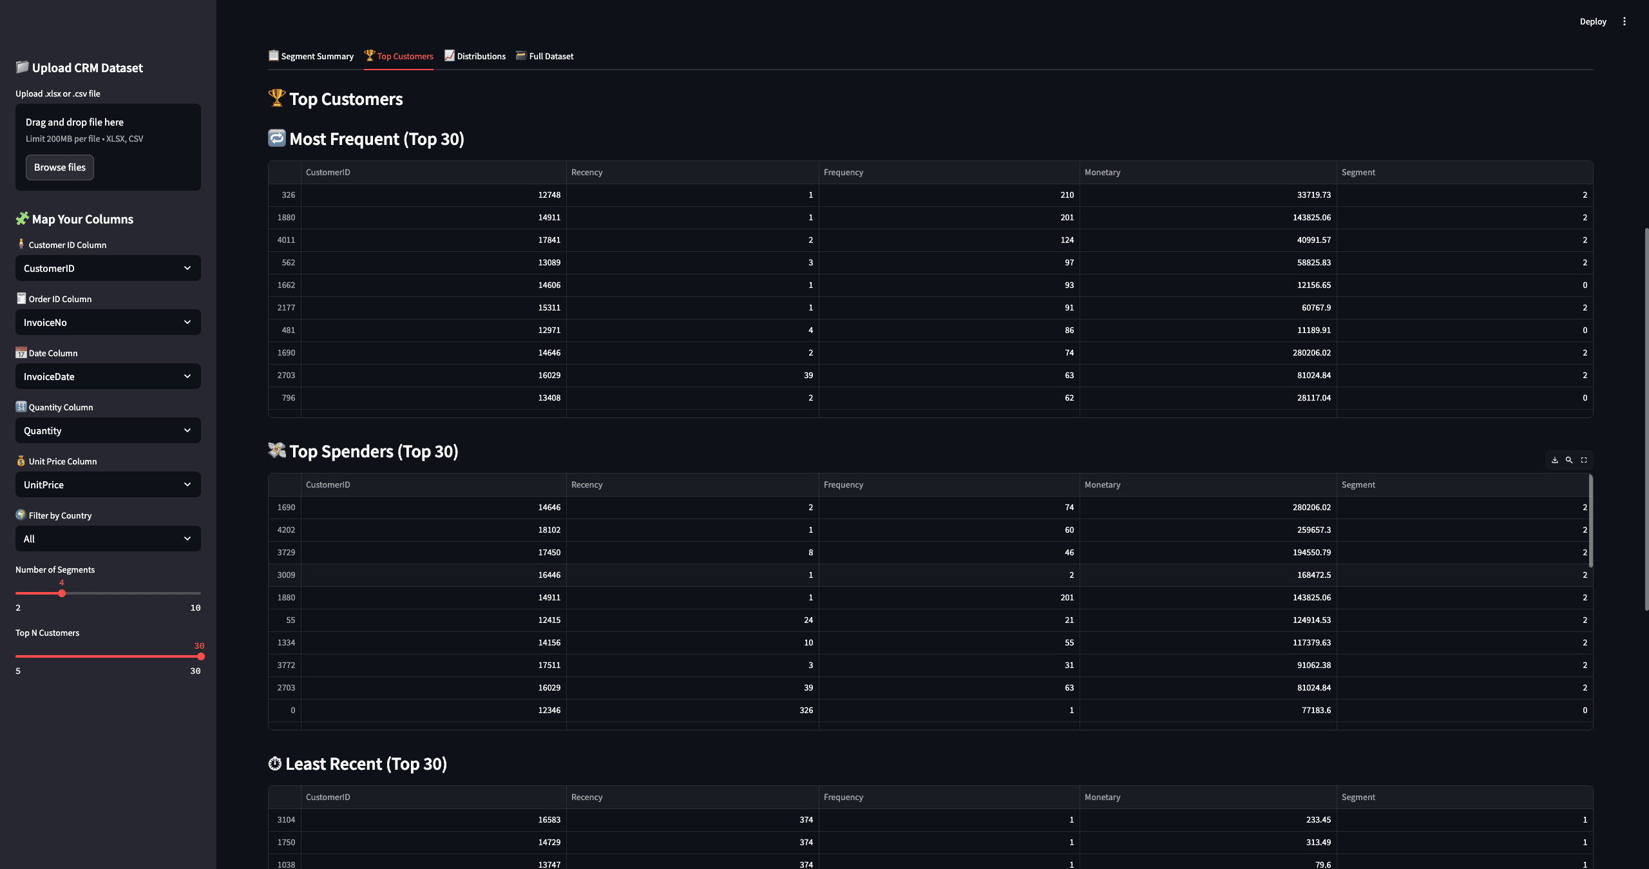Viewport: 1649px width, 869px height.
Task: Click the money bag icon beside Top Spenders heading
Action: [276, 450]
